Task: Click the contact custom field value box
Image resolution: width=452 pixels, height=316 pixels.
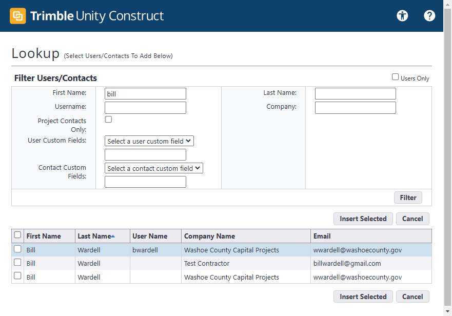Action: (145, 182)
